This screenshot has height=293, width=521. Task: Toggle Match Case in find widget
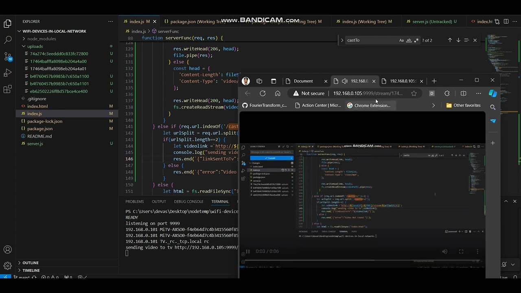click(x=401, y=40)
